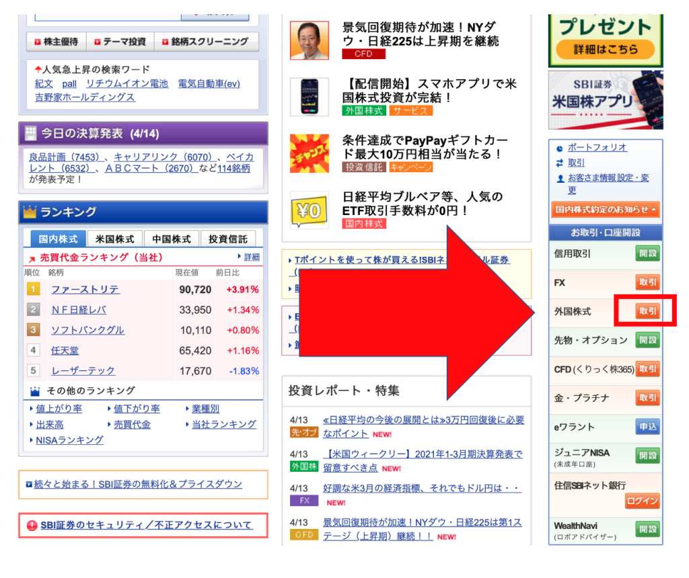Click the リチウムイオン電池 keyword link
Viewport: 689px width, 578px height.
[127, 83]
